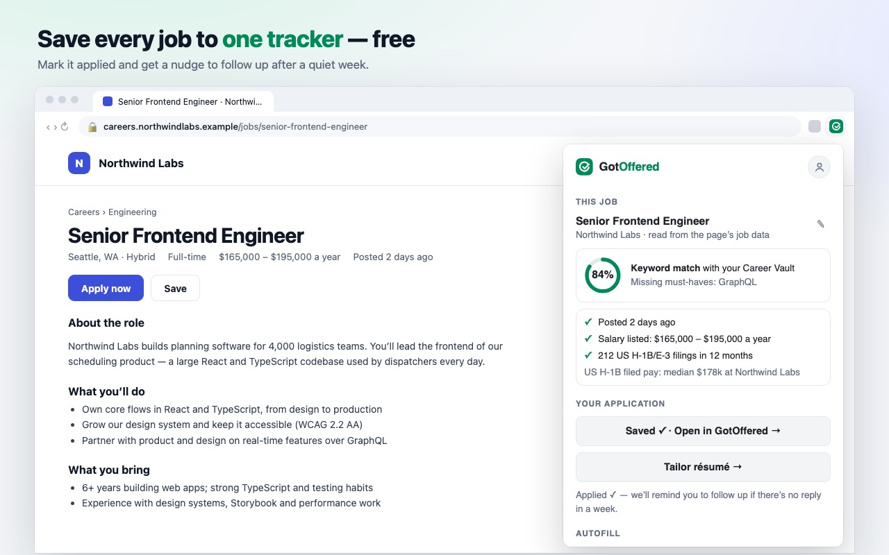Focus the address bar URL field
The height and width of the screenshot is (555, 889).
[x=440, y=126]
